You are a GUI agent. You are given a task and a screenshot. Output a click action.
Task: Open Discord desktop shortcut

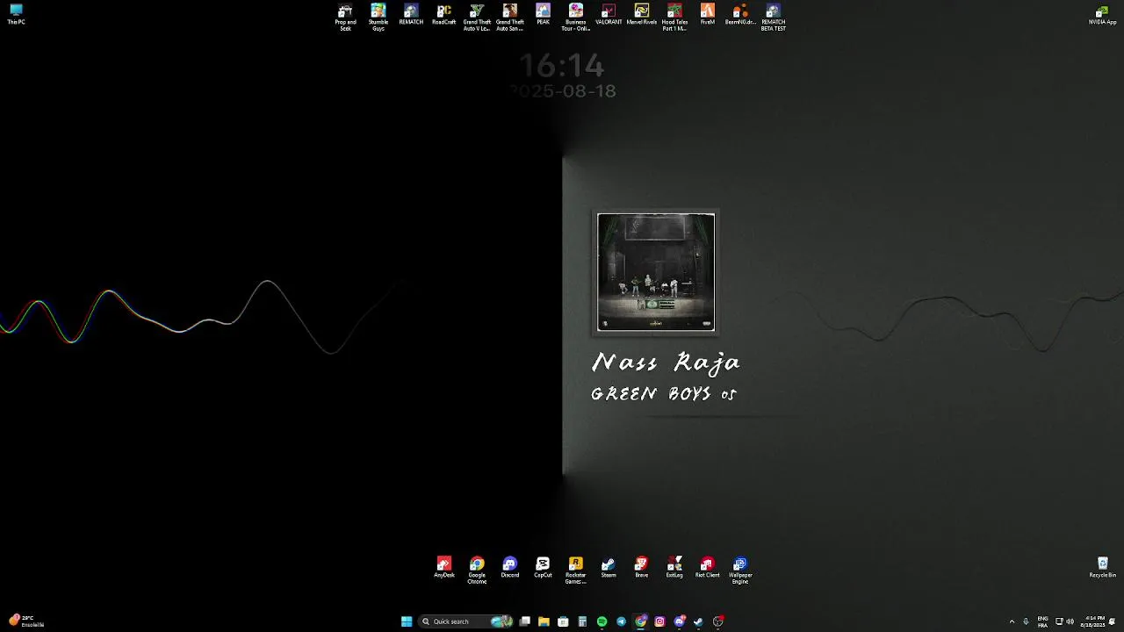[x=510, y=568]
